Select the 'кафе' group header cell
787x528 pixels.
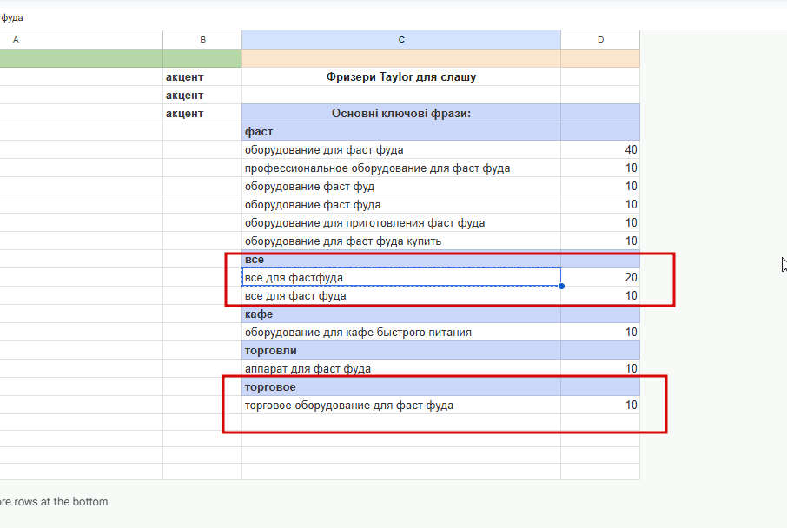[x=401, y=314]
